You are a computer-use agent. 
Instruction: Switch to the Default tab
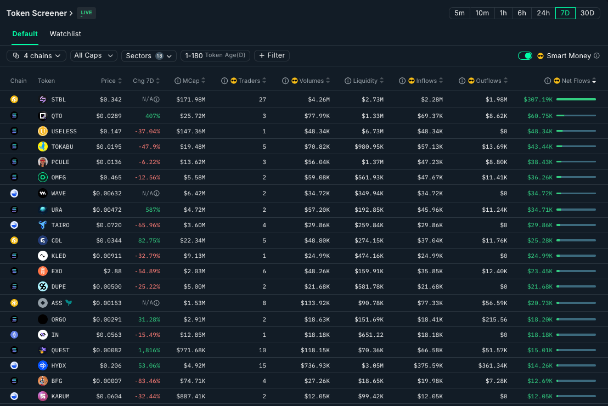coord(25,33)
